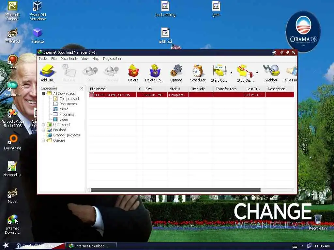This screenshot has width=334, height=250.
Task: Expand the Finished tree node
Action: 43,130
